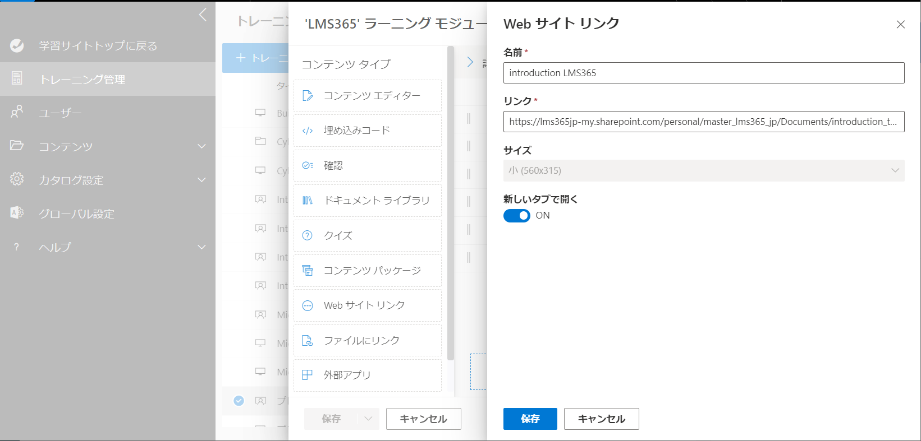921x441 pixels.
Task: Click the blue 保存 button
Action: [x=530, y=419]
